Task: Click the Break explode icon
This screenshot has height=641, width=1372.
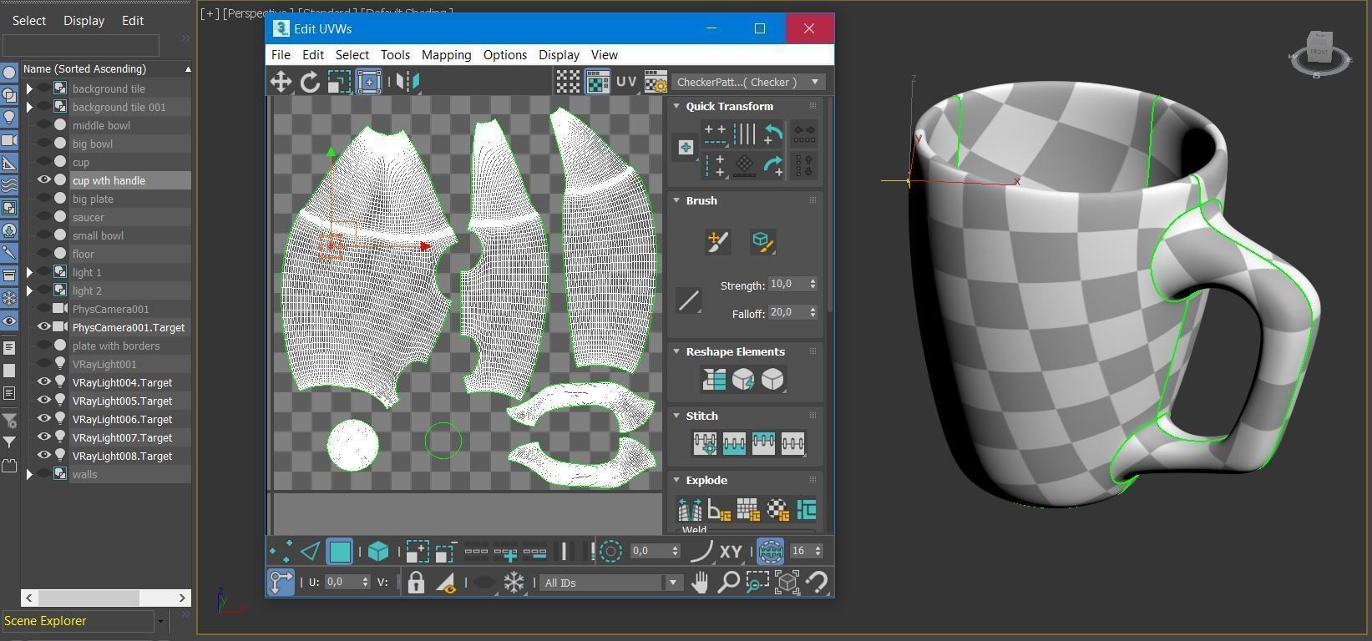Action: (x=690, y=508)
